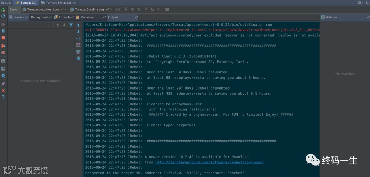This screenshot has width=370, height=177.
Task: Click the Update application refresh icon
Action: tap(3, 16)
